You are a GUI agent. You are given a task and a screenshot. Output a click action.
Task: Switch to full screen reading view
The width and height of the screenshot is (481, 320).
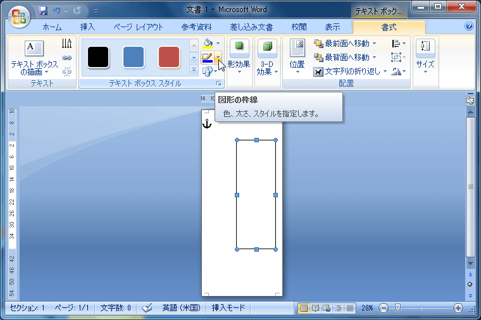[315, 308]
